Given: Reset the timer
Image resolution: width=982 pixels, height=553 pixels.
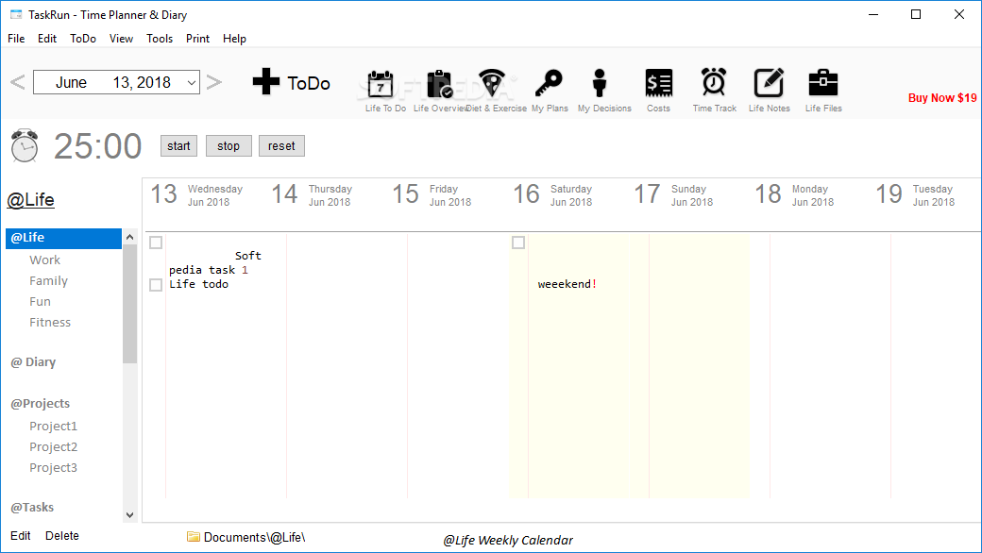Looking at the screenshot, I should click(281, 145).
